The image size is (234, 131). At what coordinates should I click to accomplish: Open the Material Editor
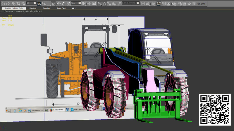tap(174, 3)
